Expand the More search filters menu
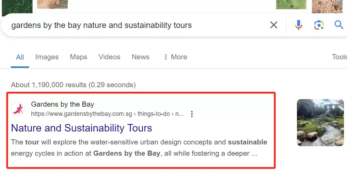This screenshot has width=347, height=170. [175, 57]
